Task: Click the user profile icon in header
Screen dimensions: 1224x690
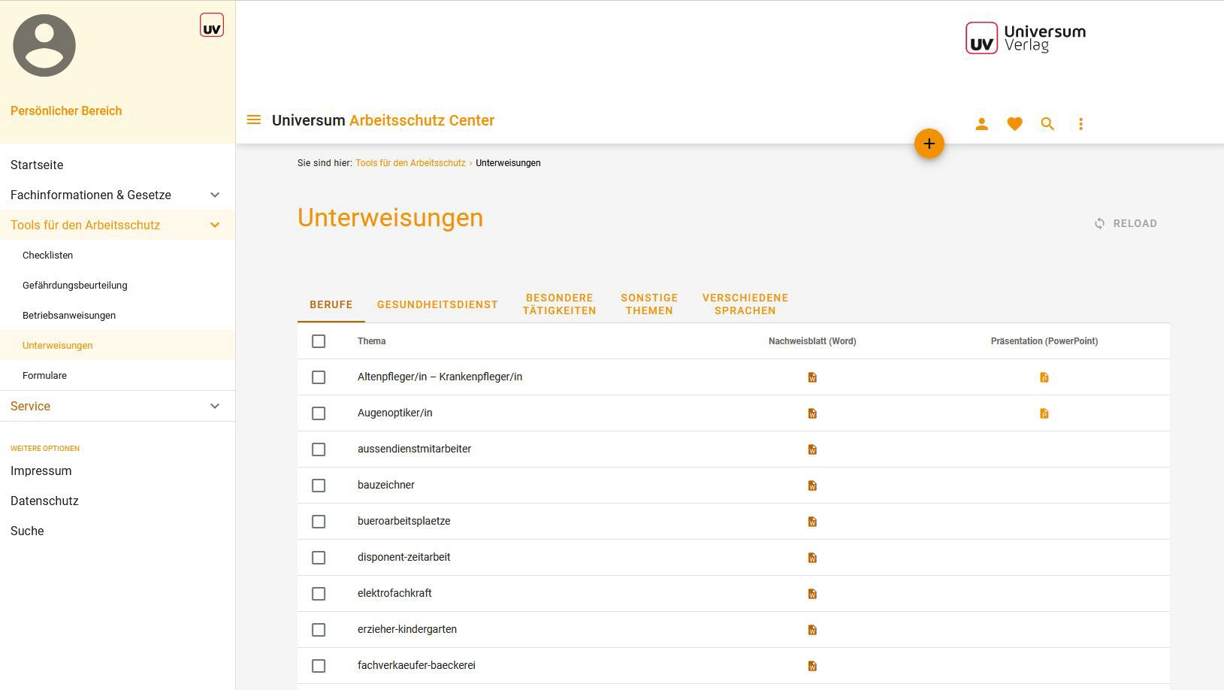Action: coord(981,124)
